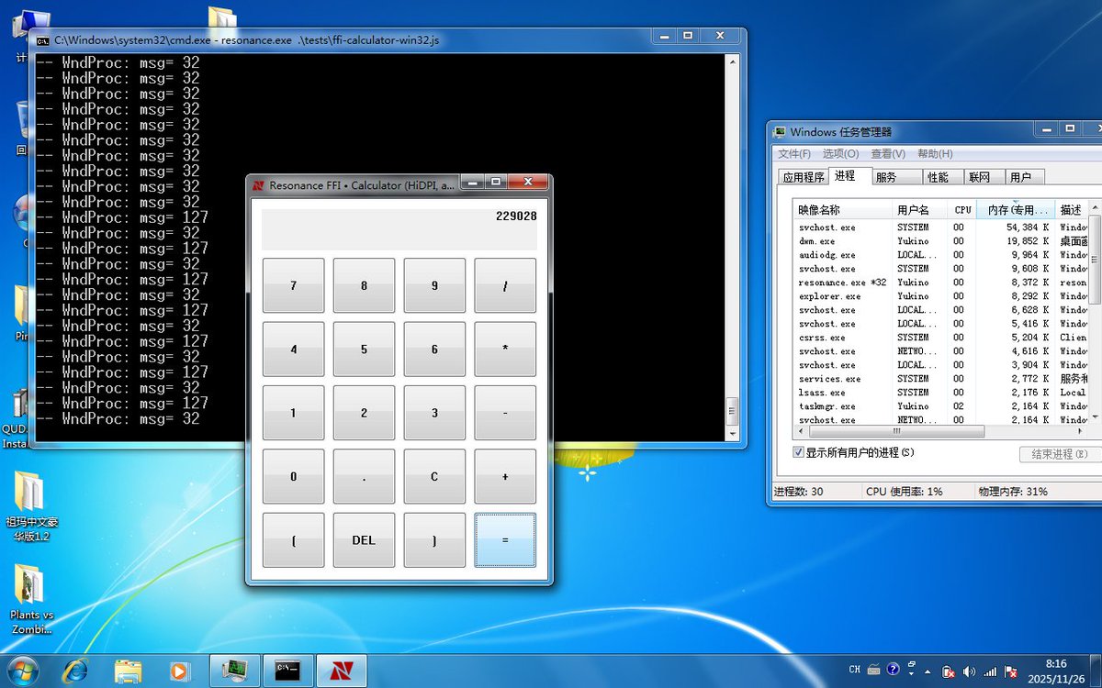Open the clock showing 8:16
Image resolution: width=1102 pixels, height=688 pixels.
pos(1056,671)
